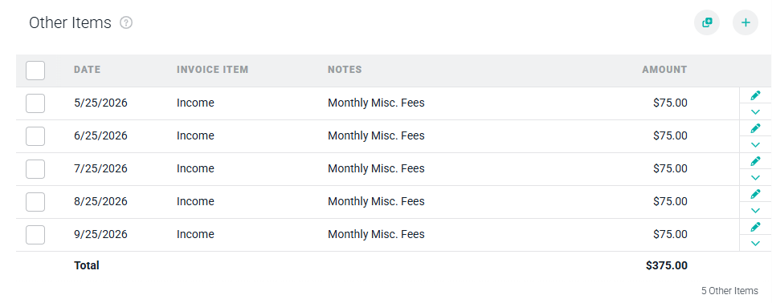Toggle the select-all checkbox in header
The width and height of the screenshot is (772, 303).
[x=35, y=71]
